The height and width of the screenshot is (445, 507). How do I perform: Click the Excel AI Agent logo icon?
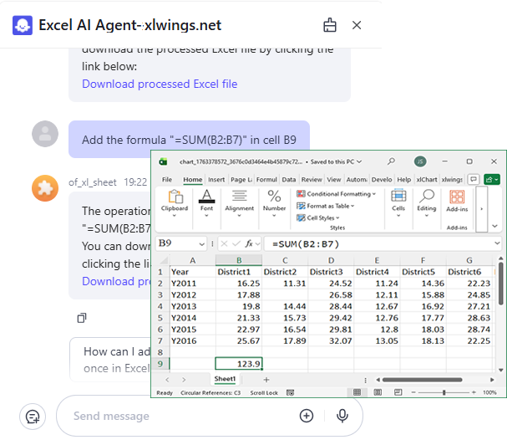click(23, 25)
